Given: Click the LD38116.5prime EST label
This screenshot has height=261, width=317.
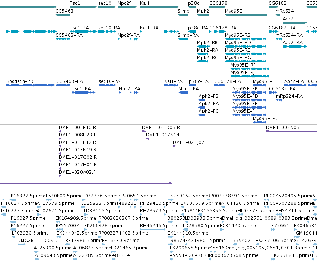Looking at the screenshot, I should (102, 211).
